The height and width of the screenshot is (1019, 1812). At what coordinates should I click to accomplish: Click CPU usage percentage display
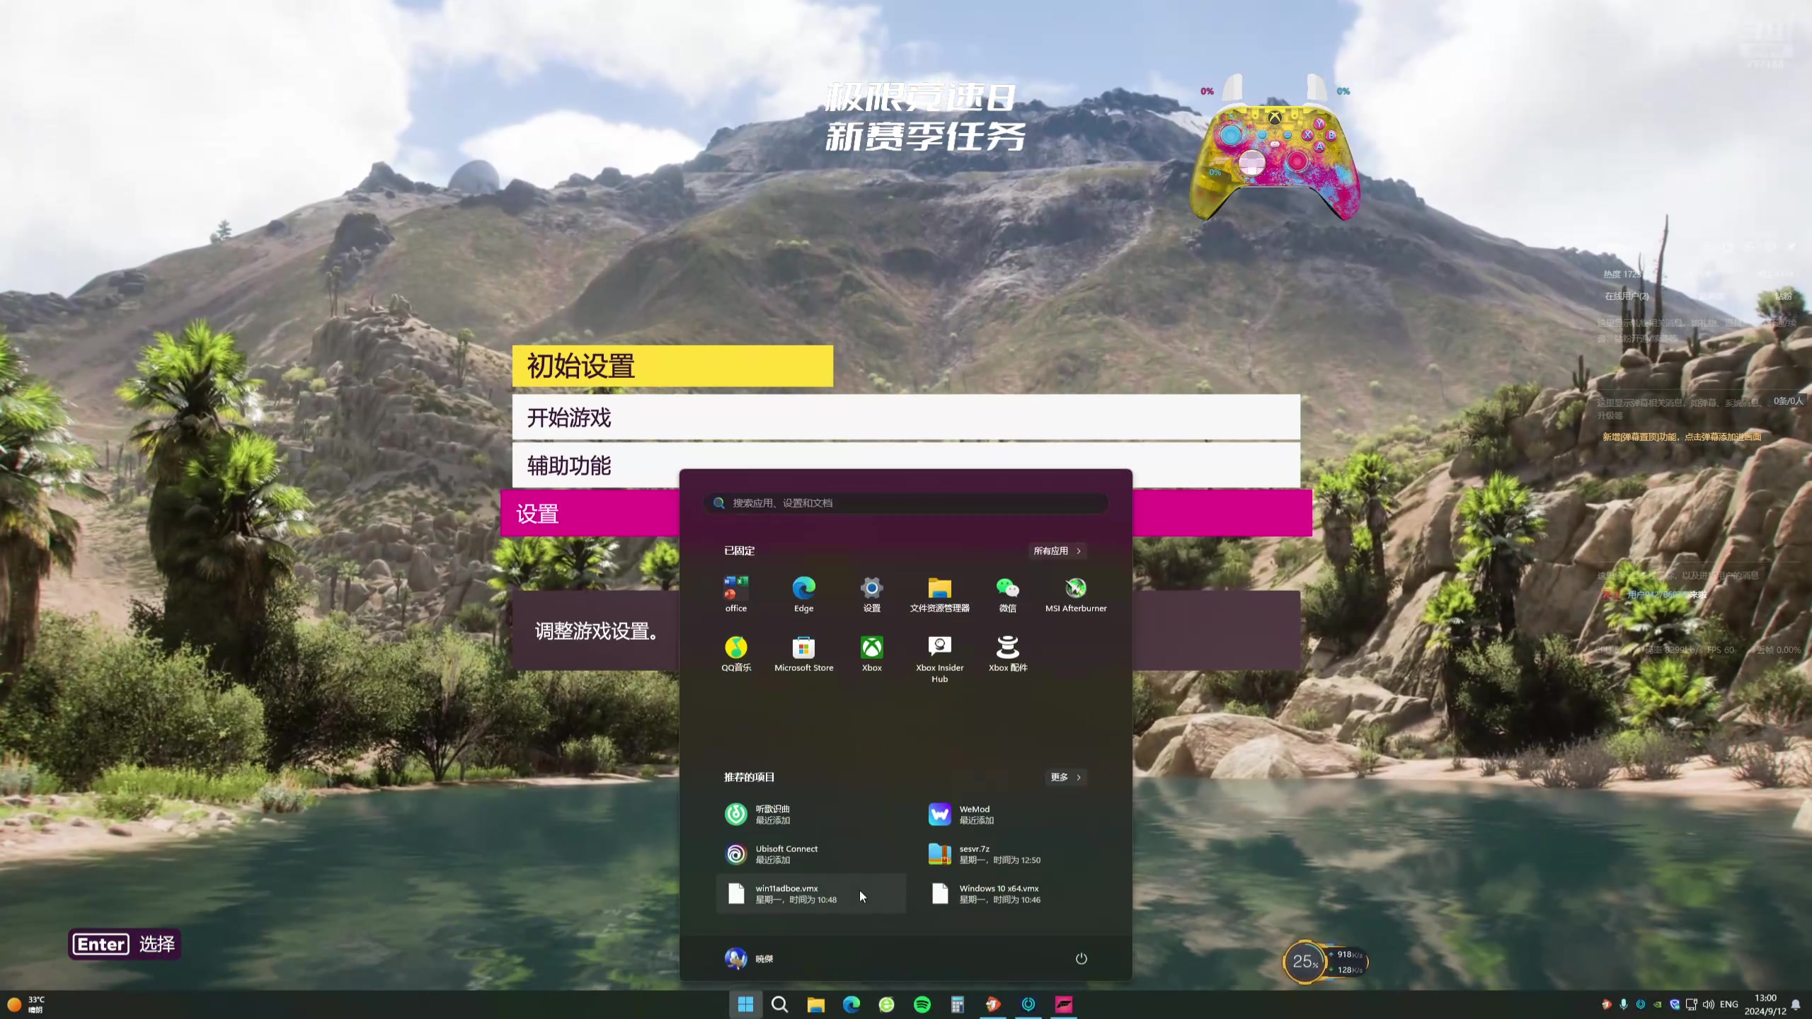(1304, 960)
